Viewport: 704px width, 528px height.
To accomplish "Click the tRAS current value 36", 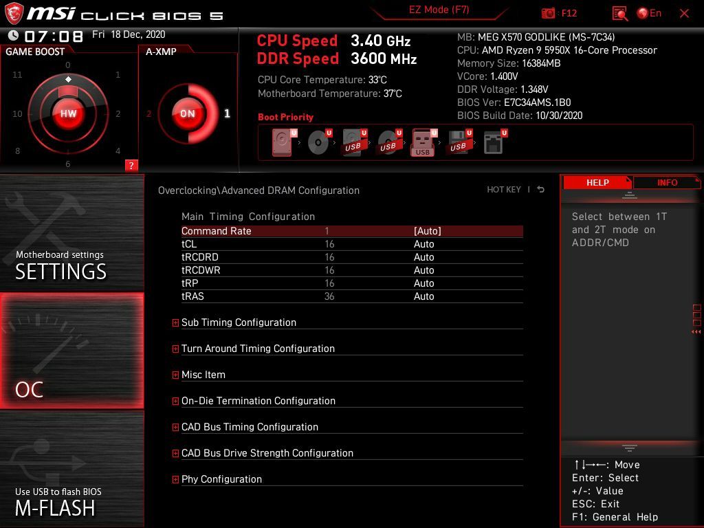I will [x=329, y=296].
